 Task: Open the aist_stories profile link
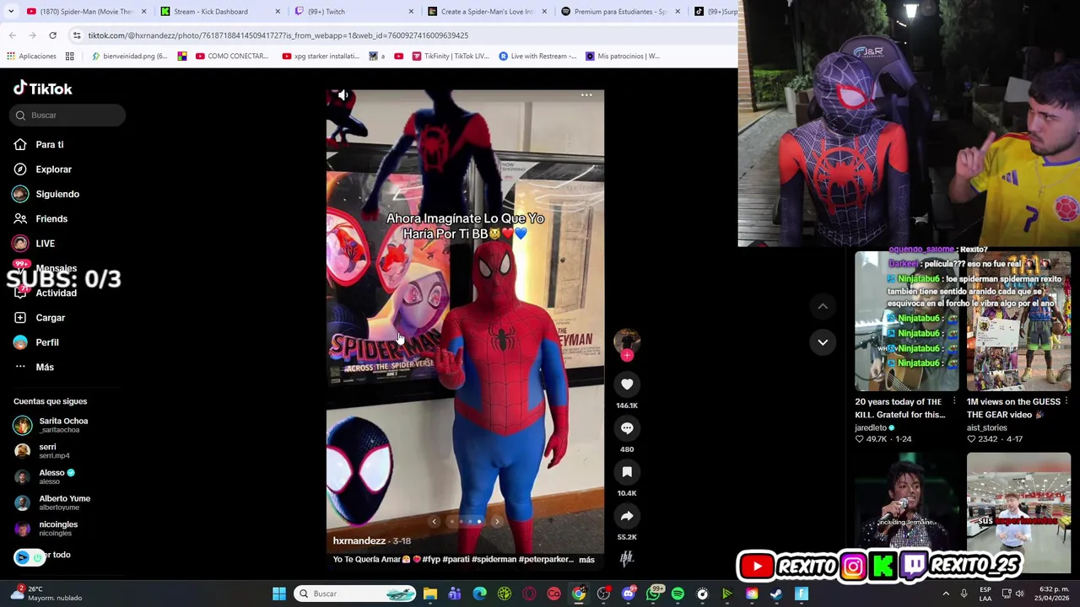click(986, 428)
